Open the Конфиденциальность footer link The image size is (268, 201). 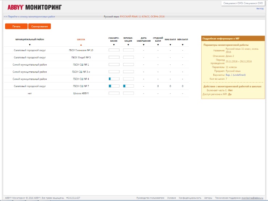(x=190, y=198)
